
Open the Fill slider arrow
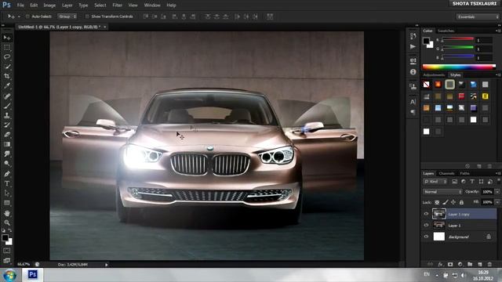pos(497,202)
